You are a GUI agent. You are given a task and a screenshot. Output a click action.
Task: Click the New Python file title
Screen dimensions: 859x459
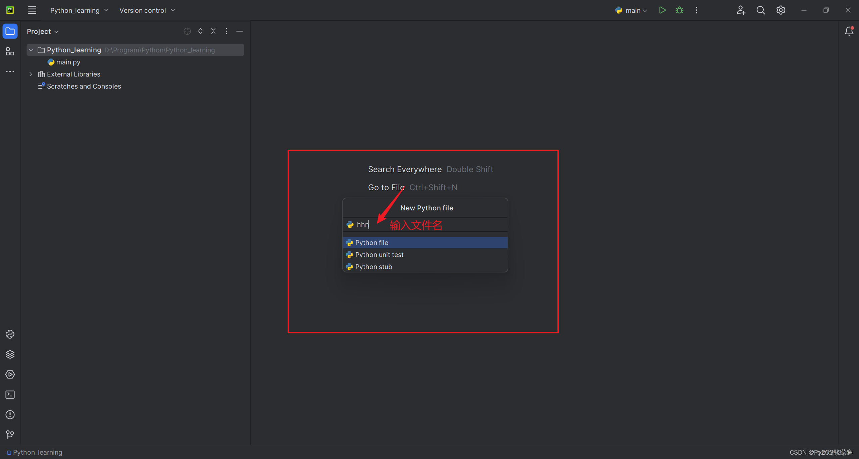(426, 208)
